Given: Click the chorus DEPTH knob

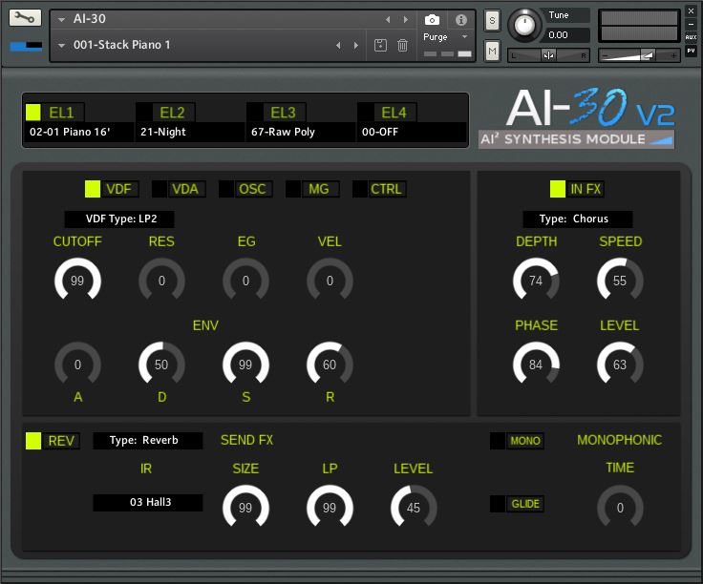Looking at the screenshot, I should (536, 281).
